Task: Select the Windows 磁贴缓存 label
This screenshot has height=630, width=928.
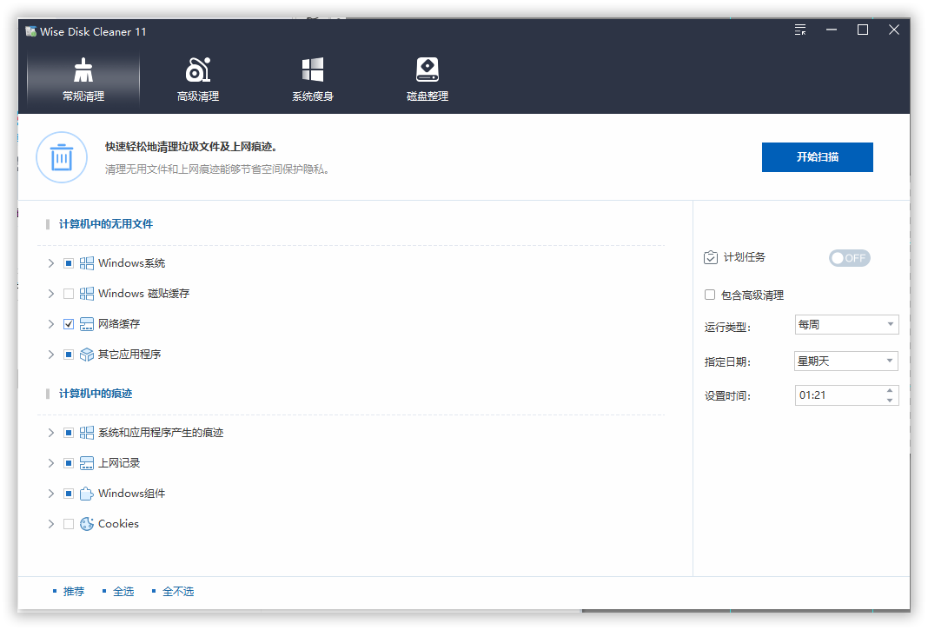Action: click(144, 294)
